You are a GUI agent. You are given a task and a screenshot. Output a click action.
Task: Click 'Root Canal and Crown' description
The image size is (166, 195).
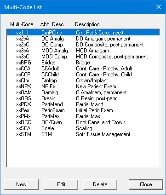pyautogui.click(x=101, y=122)
